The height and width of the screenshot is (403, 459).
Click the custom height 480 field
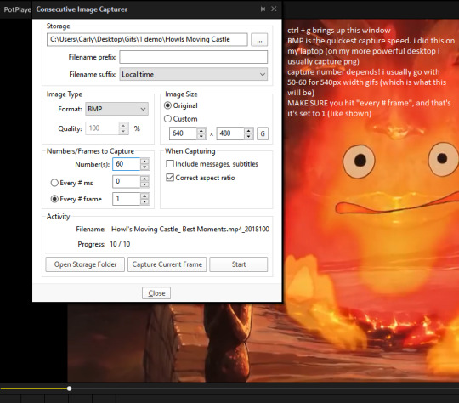(230, 133)
